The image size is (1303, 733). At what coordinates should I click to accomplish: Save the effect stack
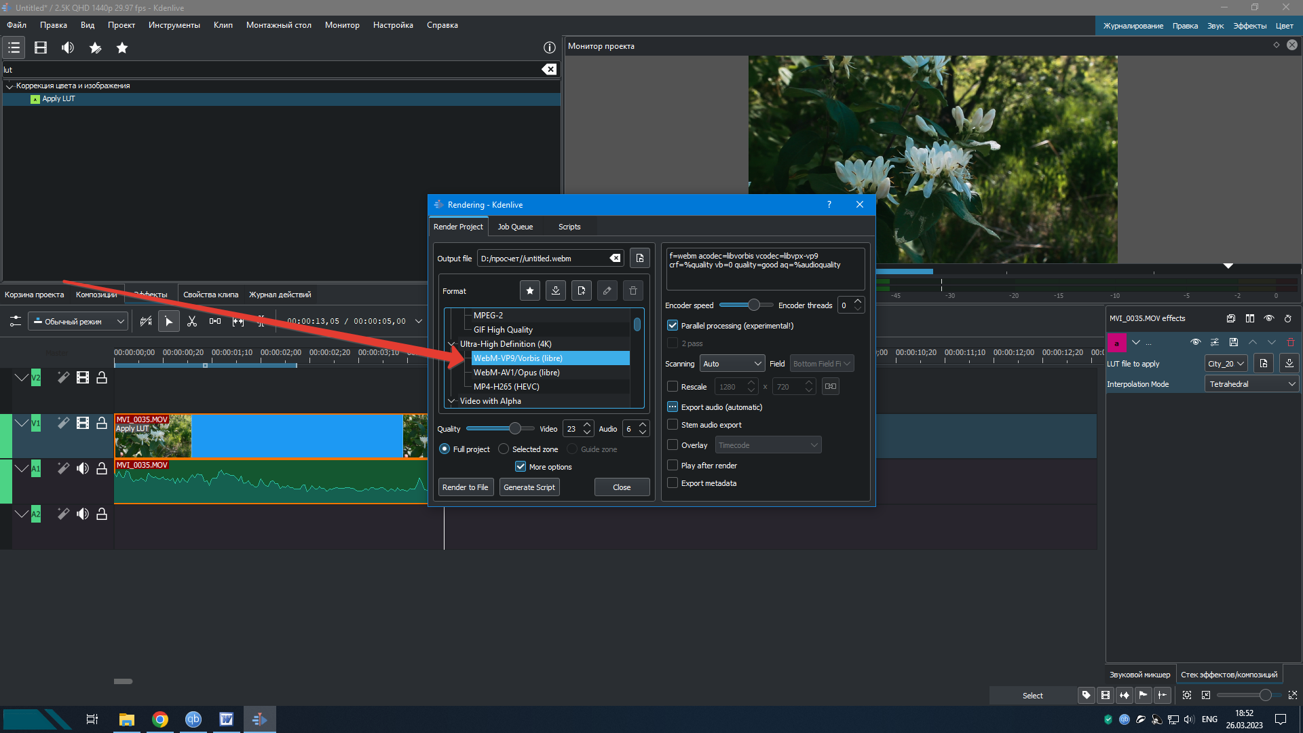pyautogui.click(x=1231, y=318)
